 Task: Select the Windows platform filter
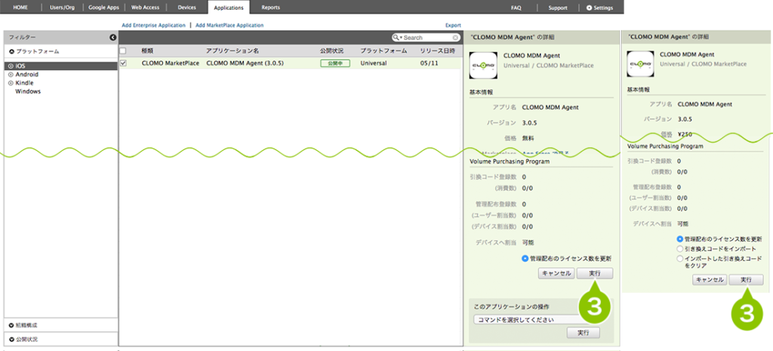click(28, 91)
